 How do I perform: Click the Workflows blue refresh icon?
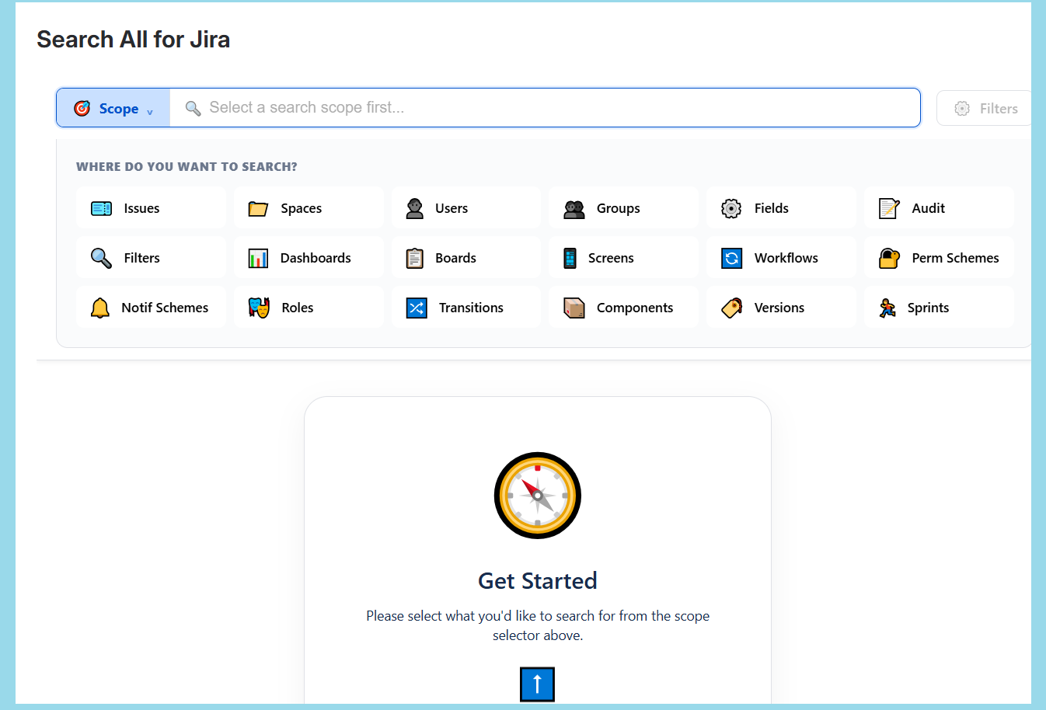[x=731, y=258]
